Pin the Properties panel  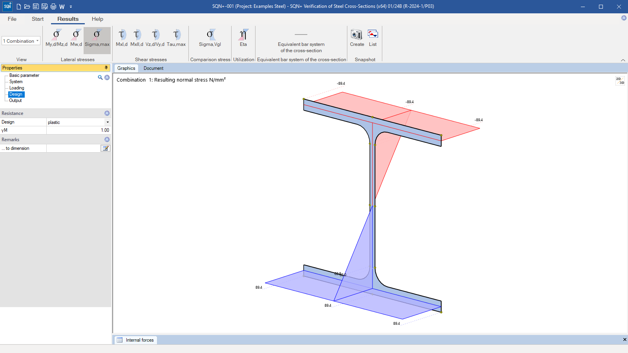(x=106, y=68)
